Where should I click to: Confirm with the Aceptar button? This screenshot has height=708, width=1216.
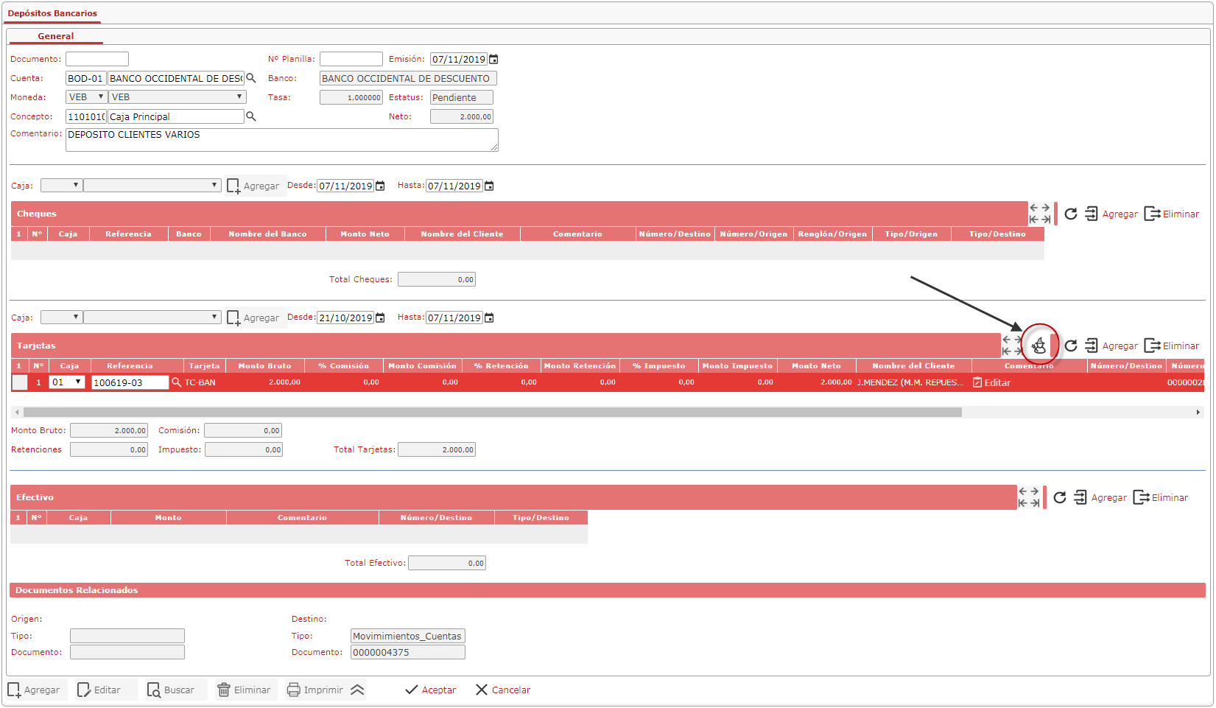(x=431, y=690)
